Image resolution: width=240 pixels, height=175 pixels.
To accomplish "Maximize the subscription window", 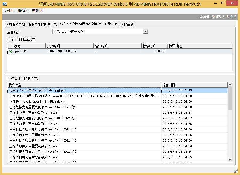I will click(x=223, y=3).
